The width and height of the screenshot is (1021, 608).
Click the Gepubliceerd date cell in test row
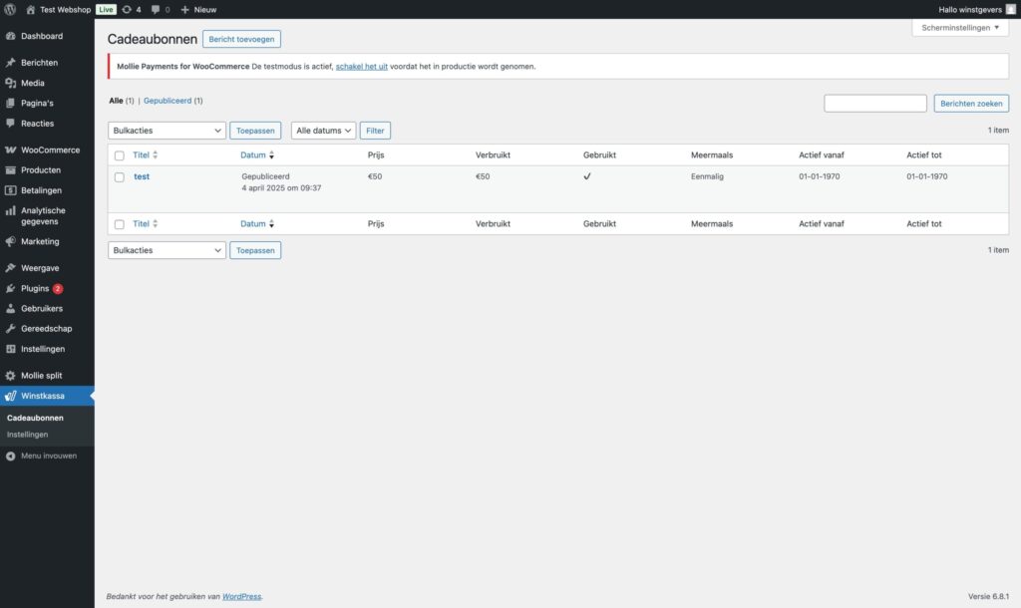coord(281,182)
